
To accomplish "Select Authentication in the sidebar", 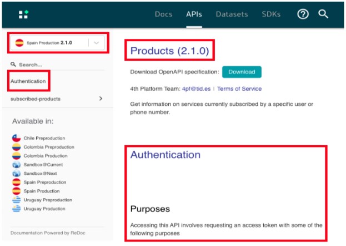I will (x=28, y=81).
